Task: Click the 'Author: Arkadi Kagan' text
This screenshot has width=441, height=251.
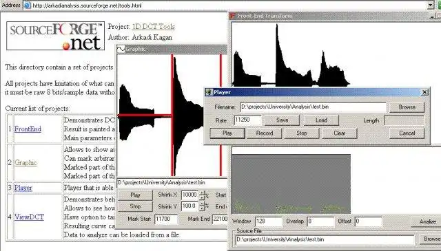Action: (x=140, y=37)
